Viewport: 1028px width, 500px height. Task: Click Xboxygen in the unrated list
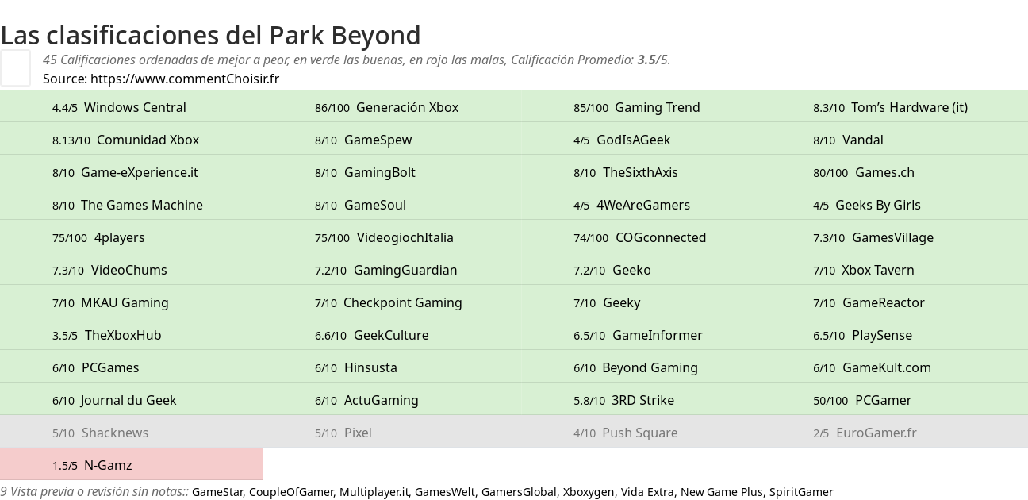(589, 492)
